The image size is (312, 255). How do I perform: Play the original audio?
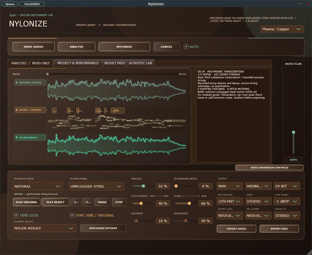27,202
